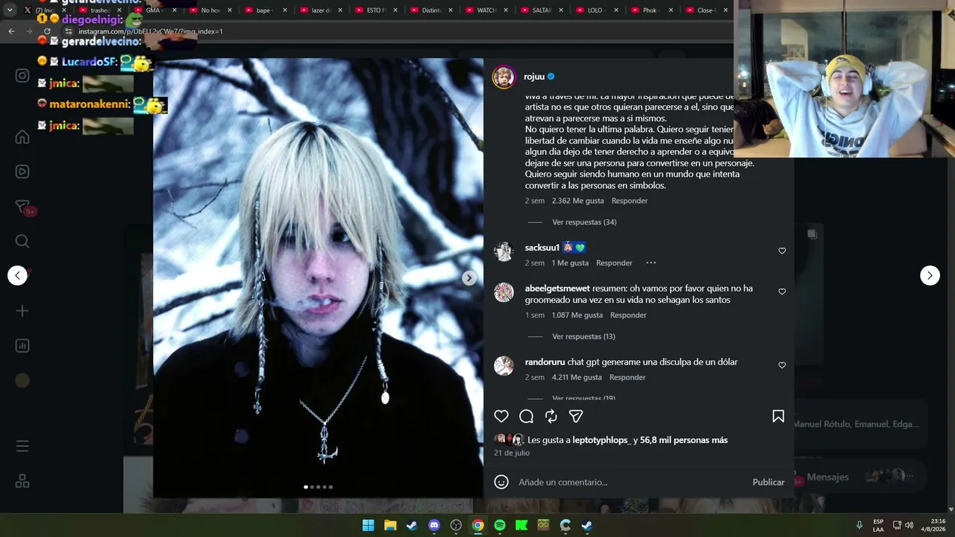Save the post with bookmark icon
The image size is (955, 537).
tap(778, 416)
